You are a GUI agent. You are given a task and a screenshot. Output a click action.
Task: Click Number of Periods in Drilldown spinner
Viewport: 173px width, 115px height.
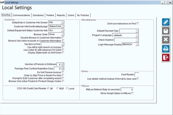coord(62,64)
